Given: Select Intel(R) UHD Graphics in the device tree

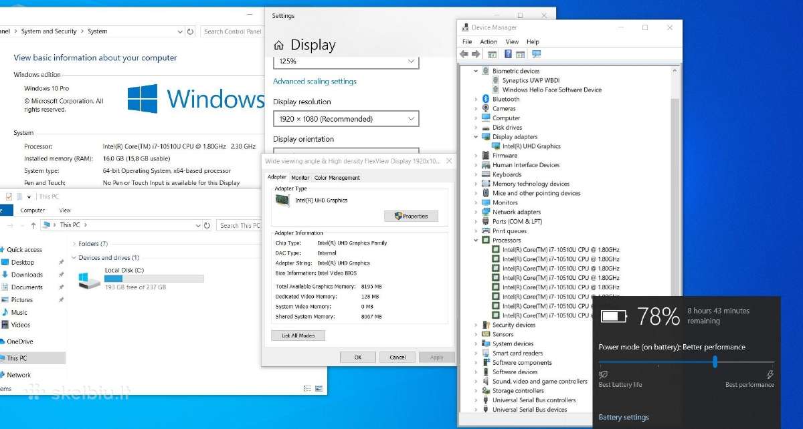Looking at the screenshot, I should tap(531, 146).
